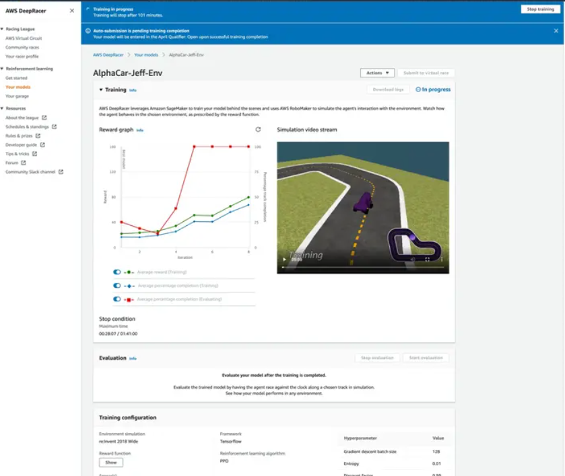565x476 pixels.
Task: Click the simulation video frame
Action: (363, 208)
